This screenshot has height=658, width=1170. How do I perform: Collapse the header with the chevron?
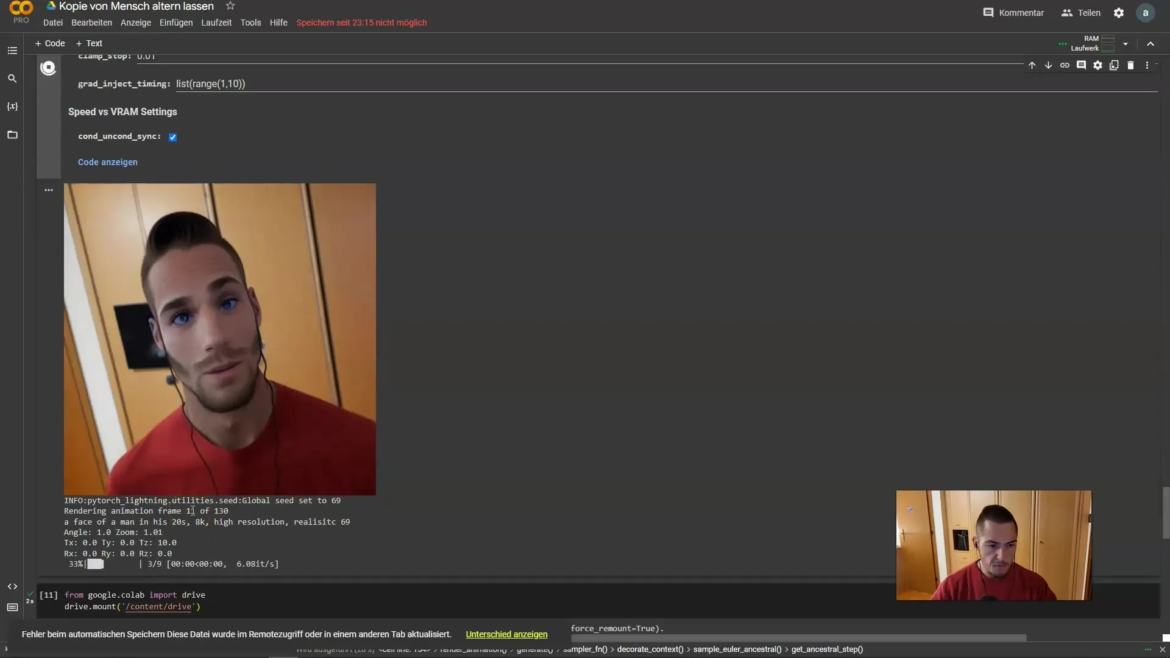coord(1150,44)
